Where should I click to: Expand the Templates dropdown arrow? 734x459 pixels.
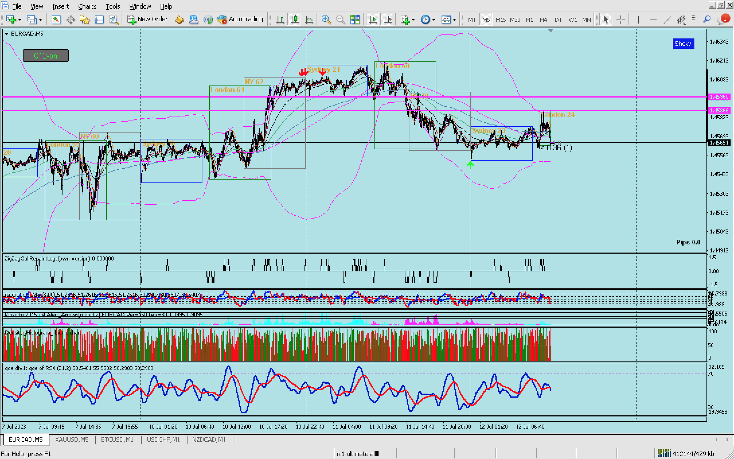(x=454, y=20)
